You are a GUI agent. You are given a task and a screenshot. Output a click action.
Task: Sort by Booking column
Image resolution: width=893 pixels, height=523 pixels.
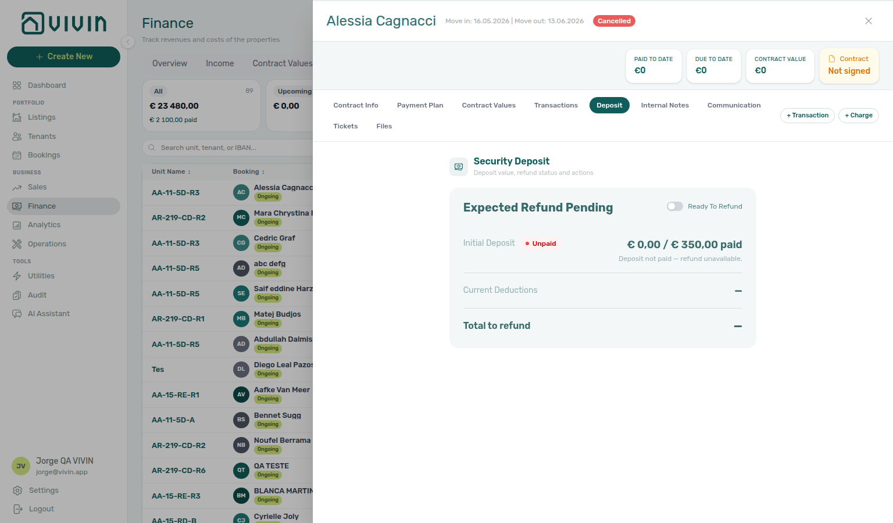[249, 171]
